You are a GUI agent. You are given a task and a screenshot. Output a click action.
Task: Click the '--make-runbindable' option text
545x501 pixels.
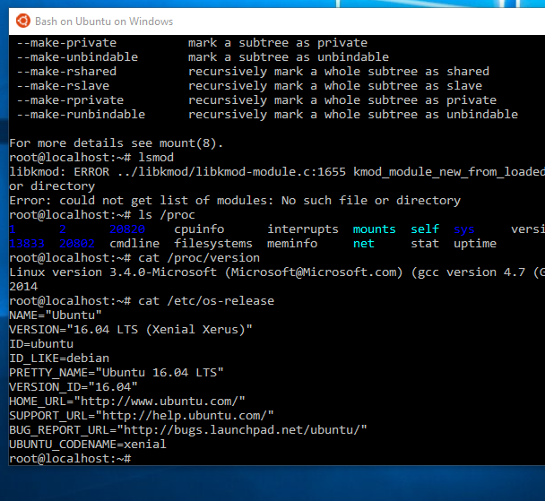(x=81, y=115)
